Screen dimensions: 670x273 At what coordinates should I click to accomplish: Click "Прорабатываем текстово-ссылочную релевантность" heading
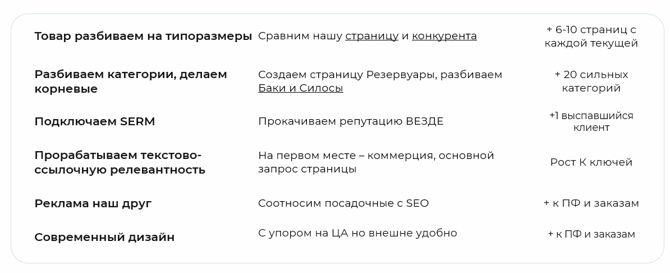click(120, 162)
